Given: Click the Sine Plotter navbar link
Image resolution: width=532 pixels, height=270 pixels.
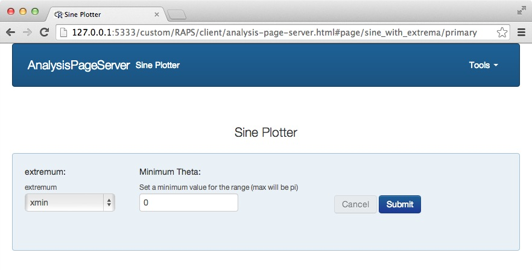Looking at the screenshot, I should (158, 65).
